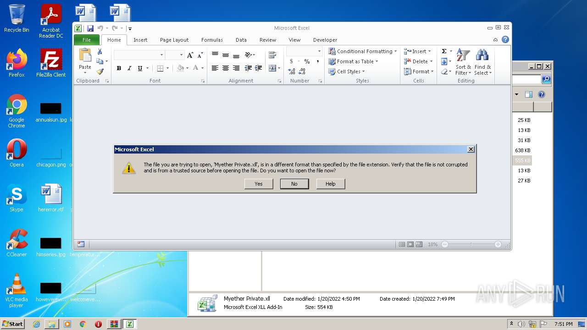The height and width of the screenshot is (330, 587).
Task: Expand Conditional Formatting menu
Action: pyautogui.click(x=363, y=51)
